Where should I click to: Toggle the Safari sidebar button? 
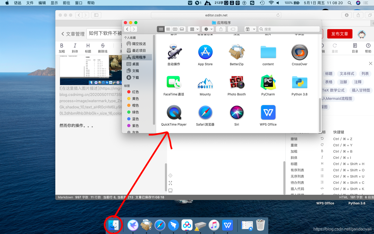(96, 15)
